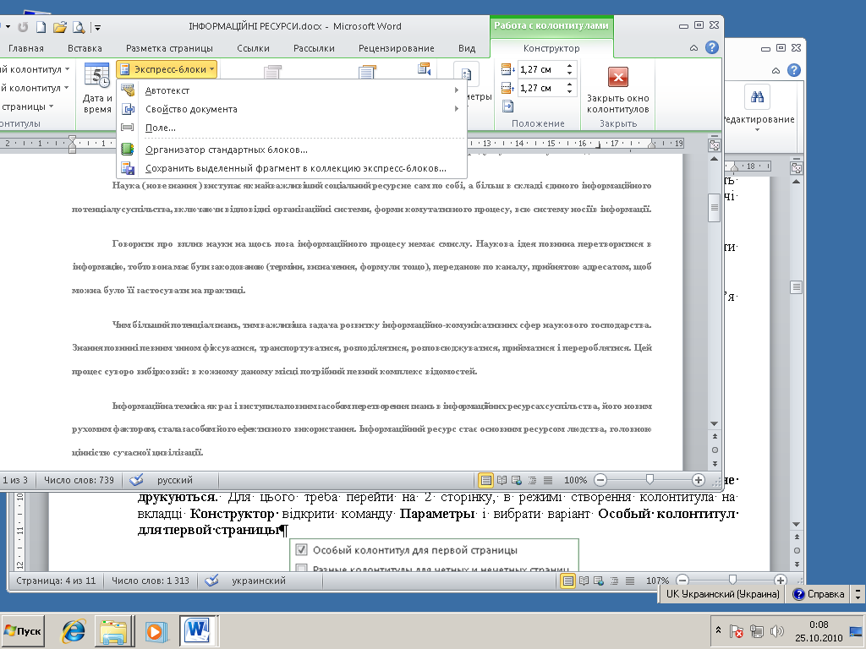The width and height of the screenshot is (866, 649).
Task: Click the header-from-top position icon
Action: click(x=507, y=69)
